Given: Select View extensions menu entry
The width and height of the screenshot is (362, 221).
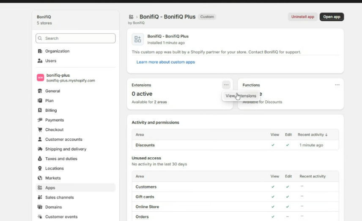Looking at the screenshot, I should (241, 96).
